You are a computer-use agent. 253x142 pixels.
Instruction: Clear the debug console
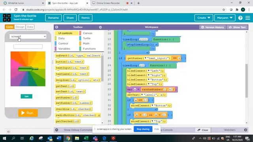click(203, 130)
